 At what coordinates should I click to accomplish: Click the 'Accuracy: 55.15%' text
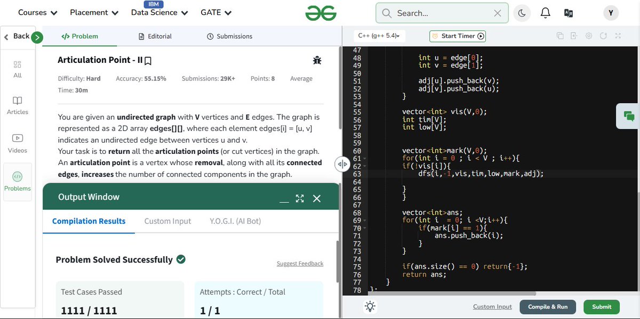coord(141,78)
